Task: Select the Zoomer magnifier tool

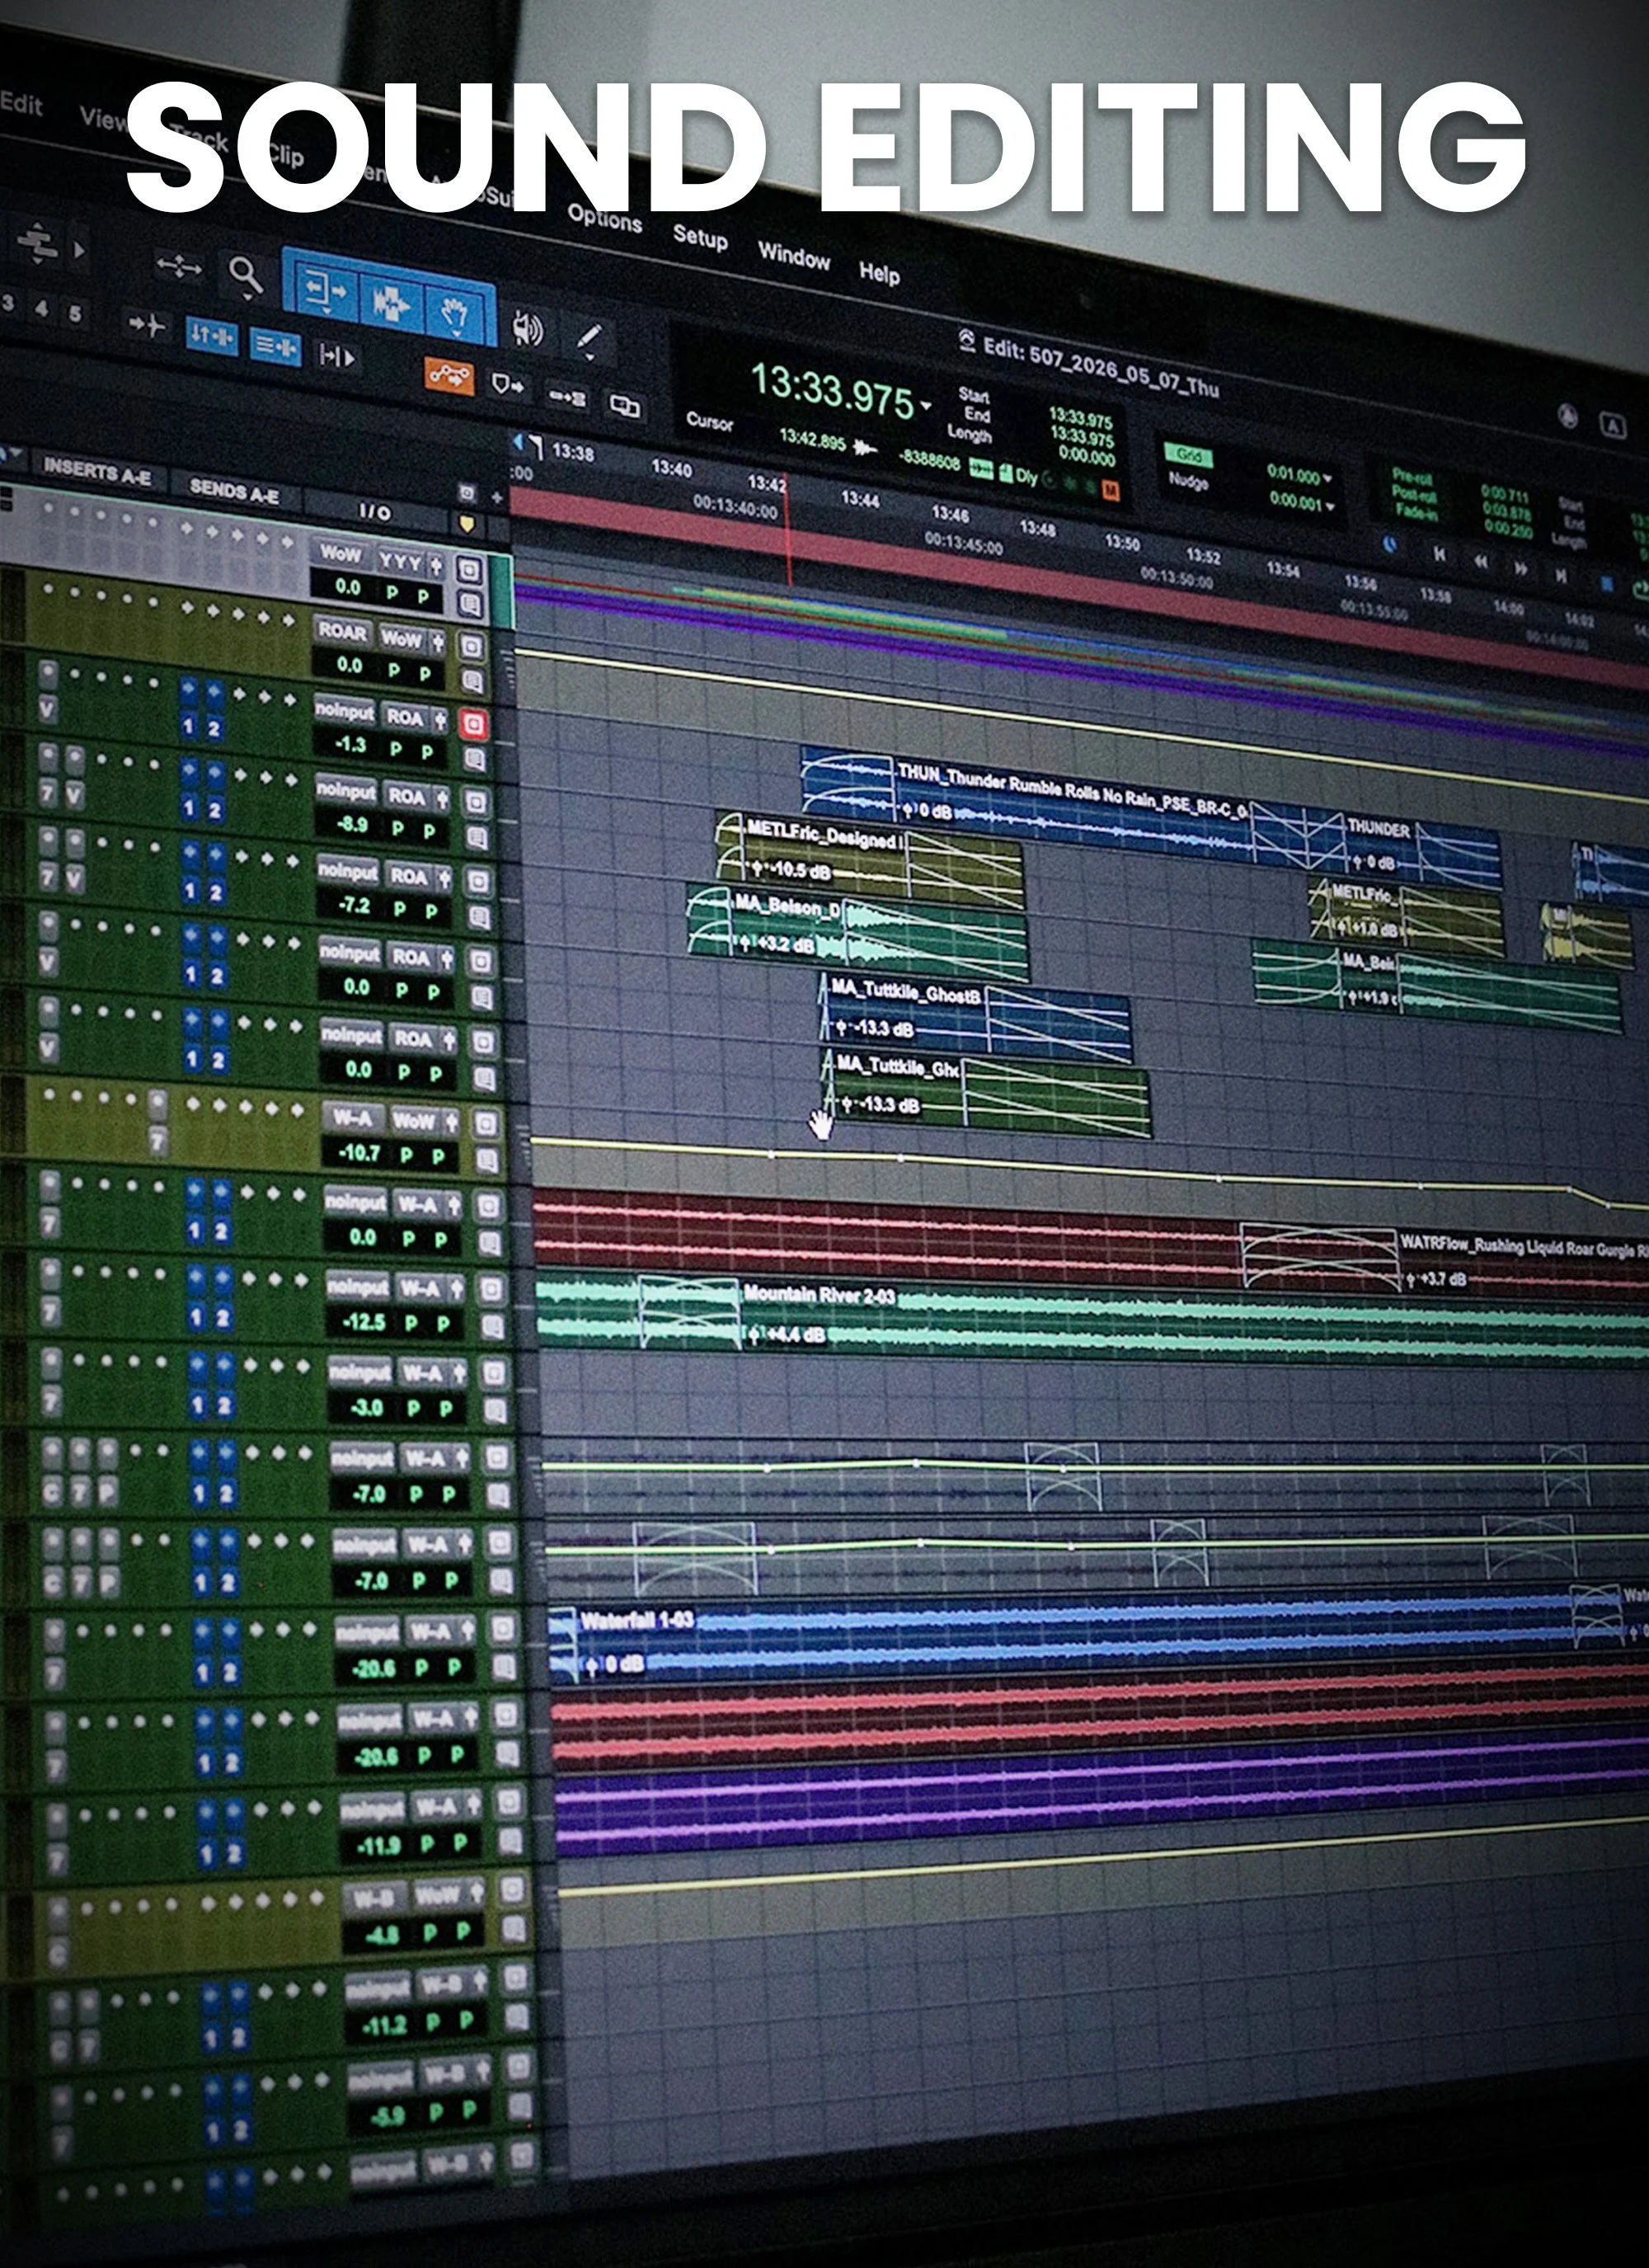Action: (245, 274)
